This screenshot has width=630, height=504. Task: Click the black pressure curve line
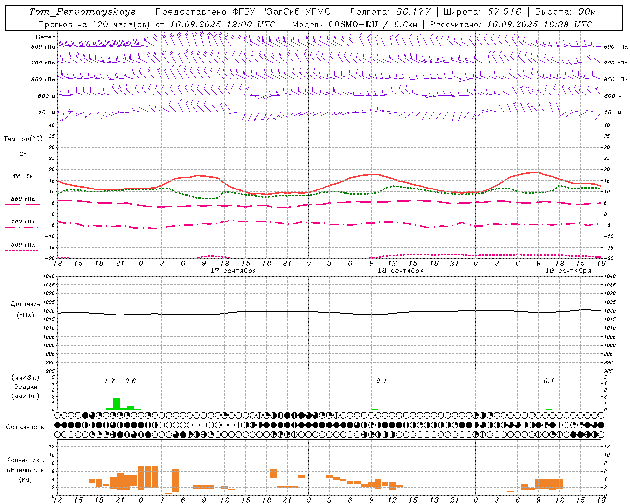329,312
